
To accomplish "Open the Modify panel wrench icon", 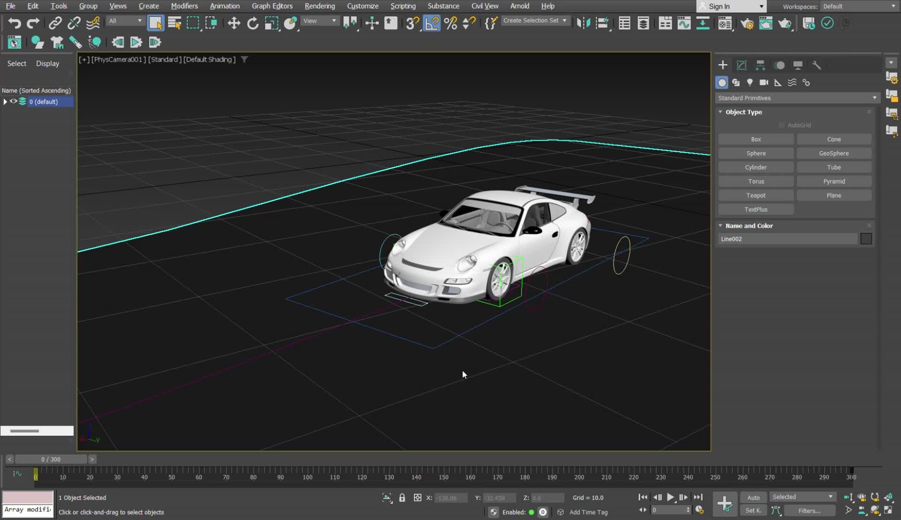I will pyautogui.click(x=817, y=65).
